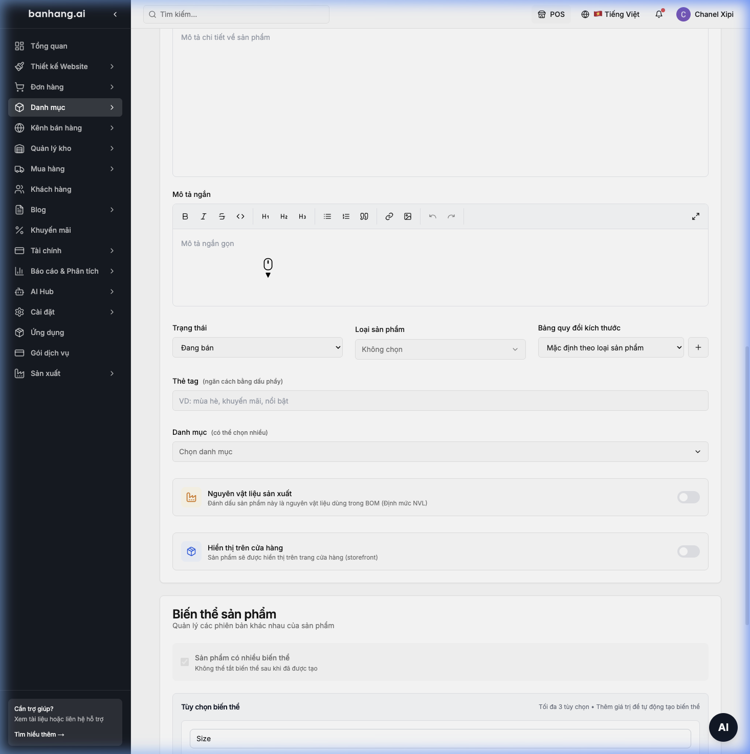
Task: Open Khách hàng page
Action: 65,189
